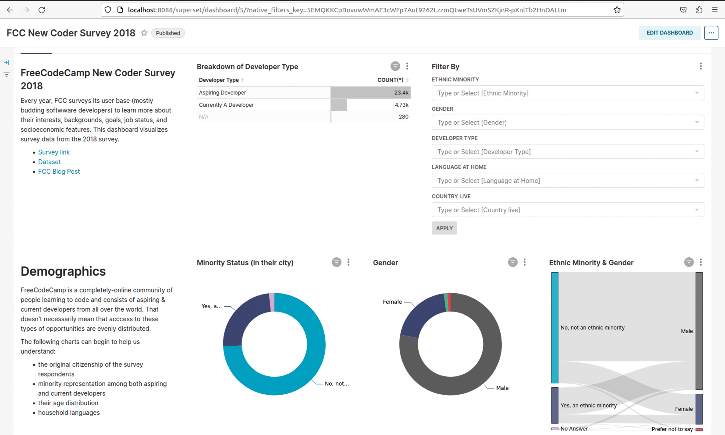Favorite the dashboard with the star icon
The width and height of the screenshot is (725, 435).
point(144,33)
